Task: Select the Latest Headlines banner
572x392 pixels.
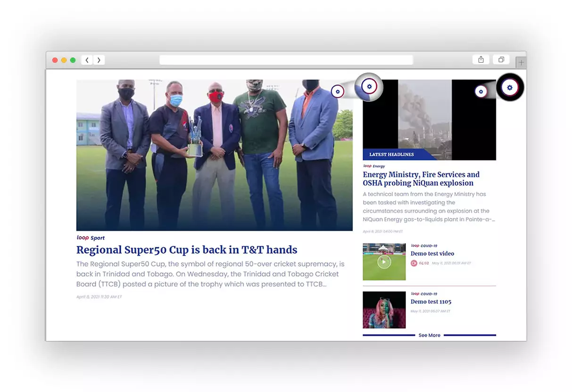Action: [x=391, y=155]
